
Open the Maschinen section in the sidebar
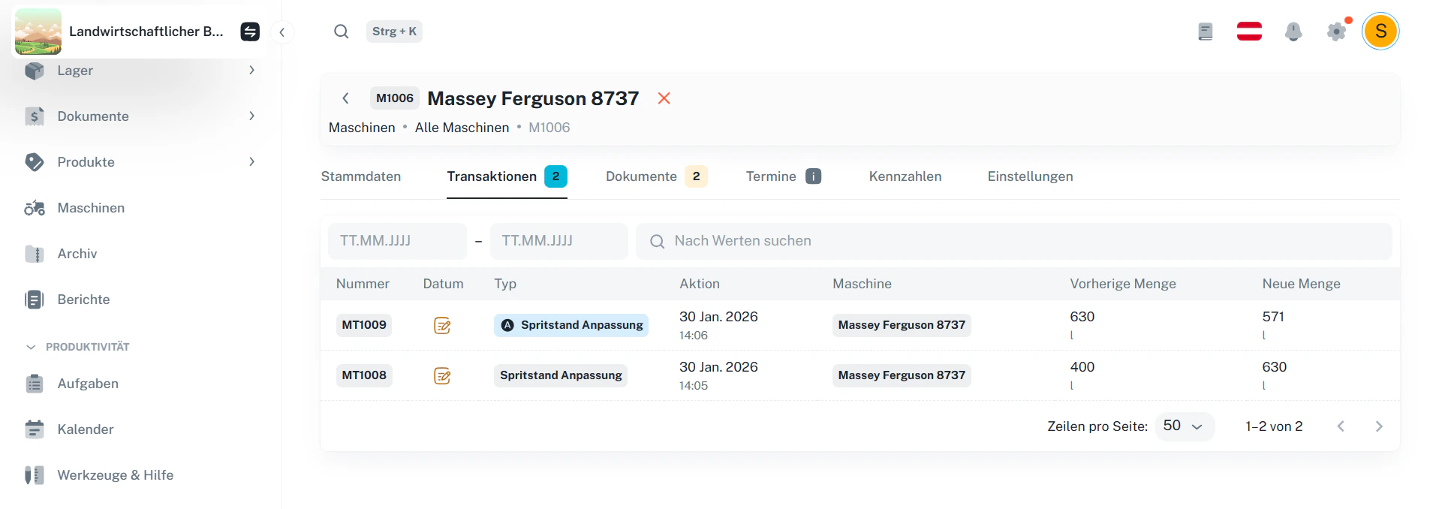[x=91, y=208]
